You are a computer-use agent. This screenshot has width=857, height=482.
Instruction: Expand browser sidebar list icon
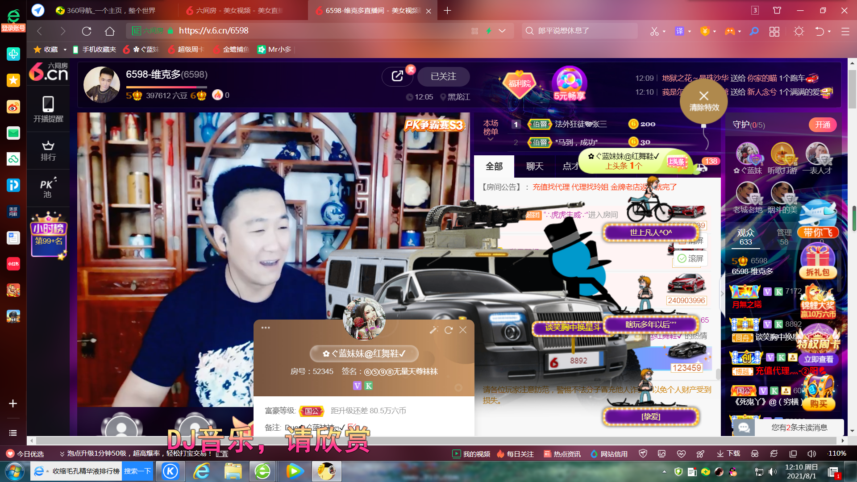click(x=13, y=433)
